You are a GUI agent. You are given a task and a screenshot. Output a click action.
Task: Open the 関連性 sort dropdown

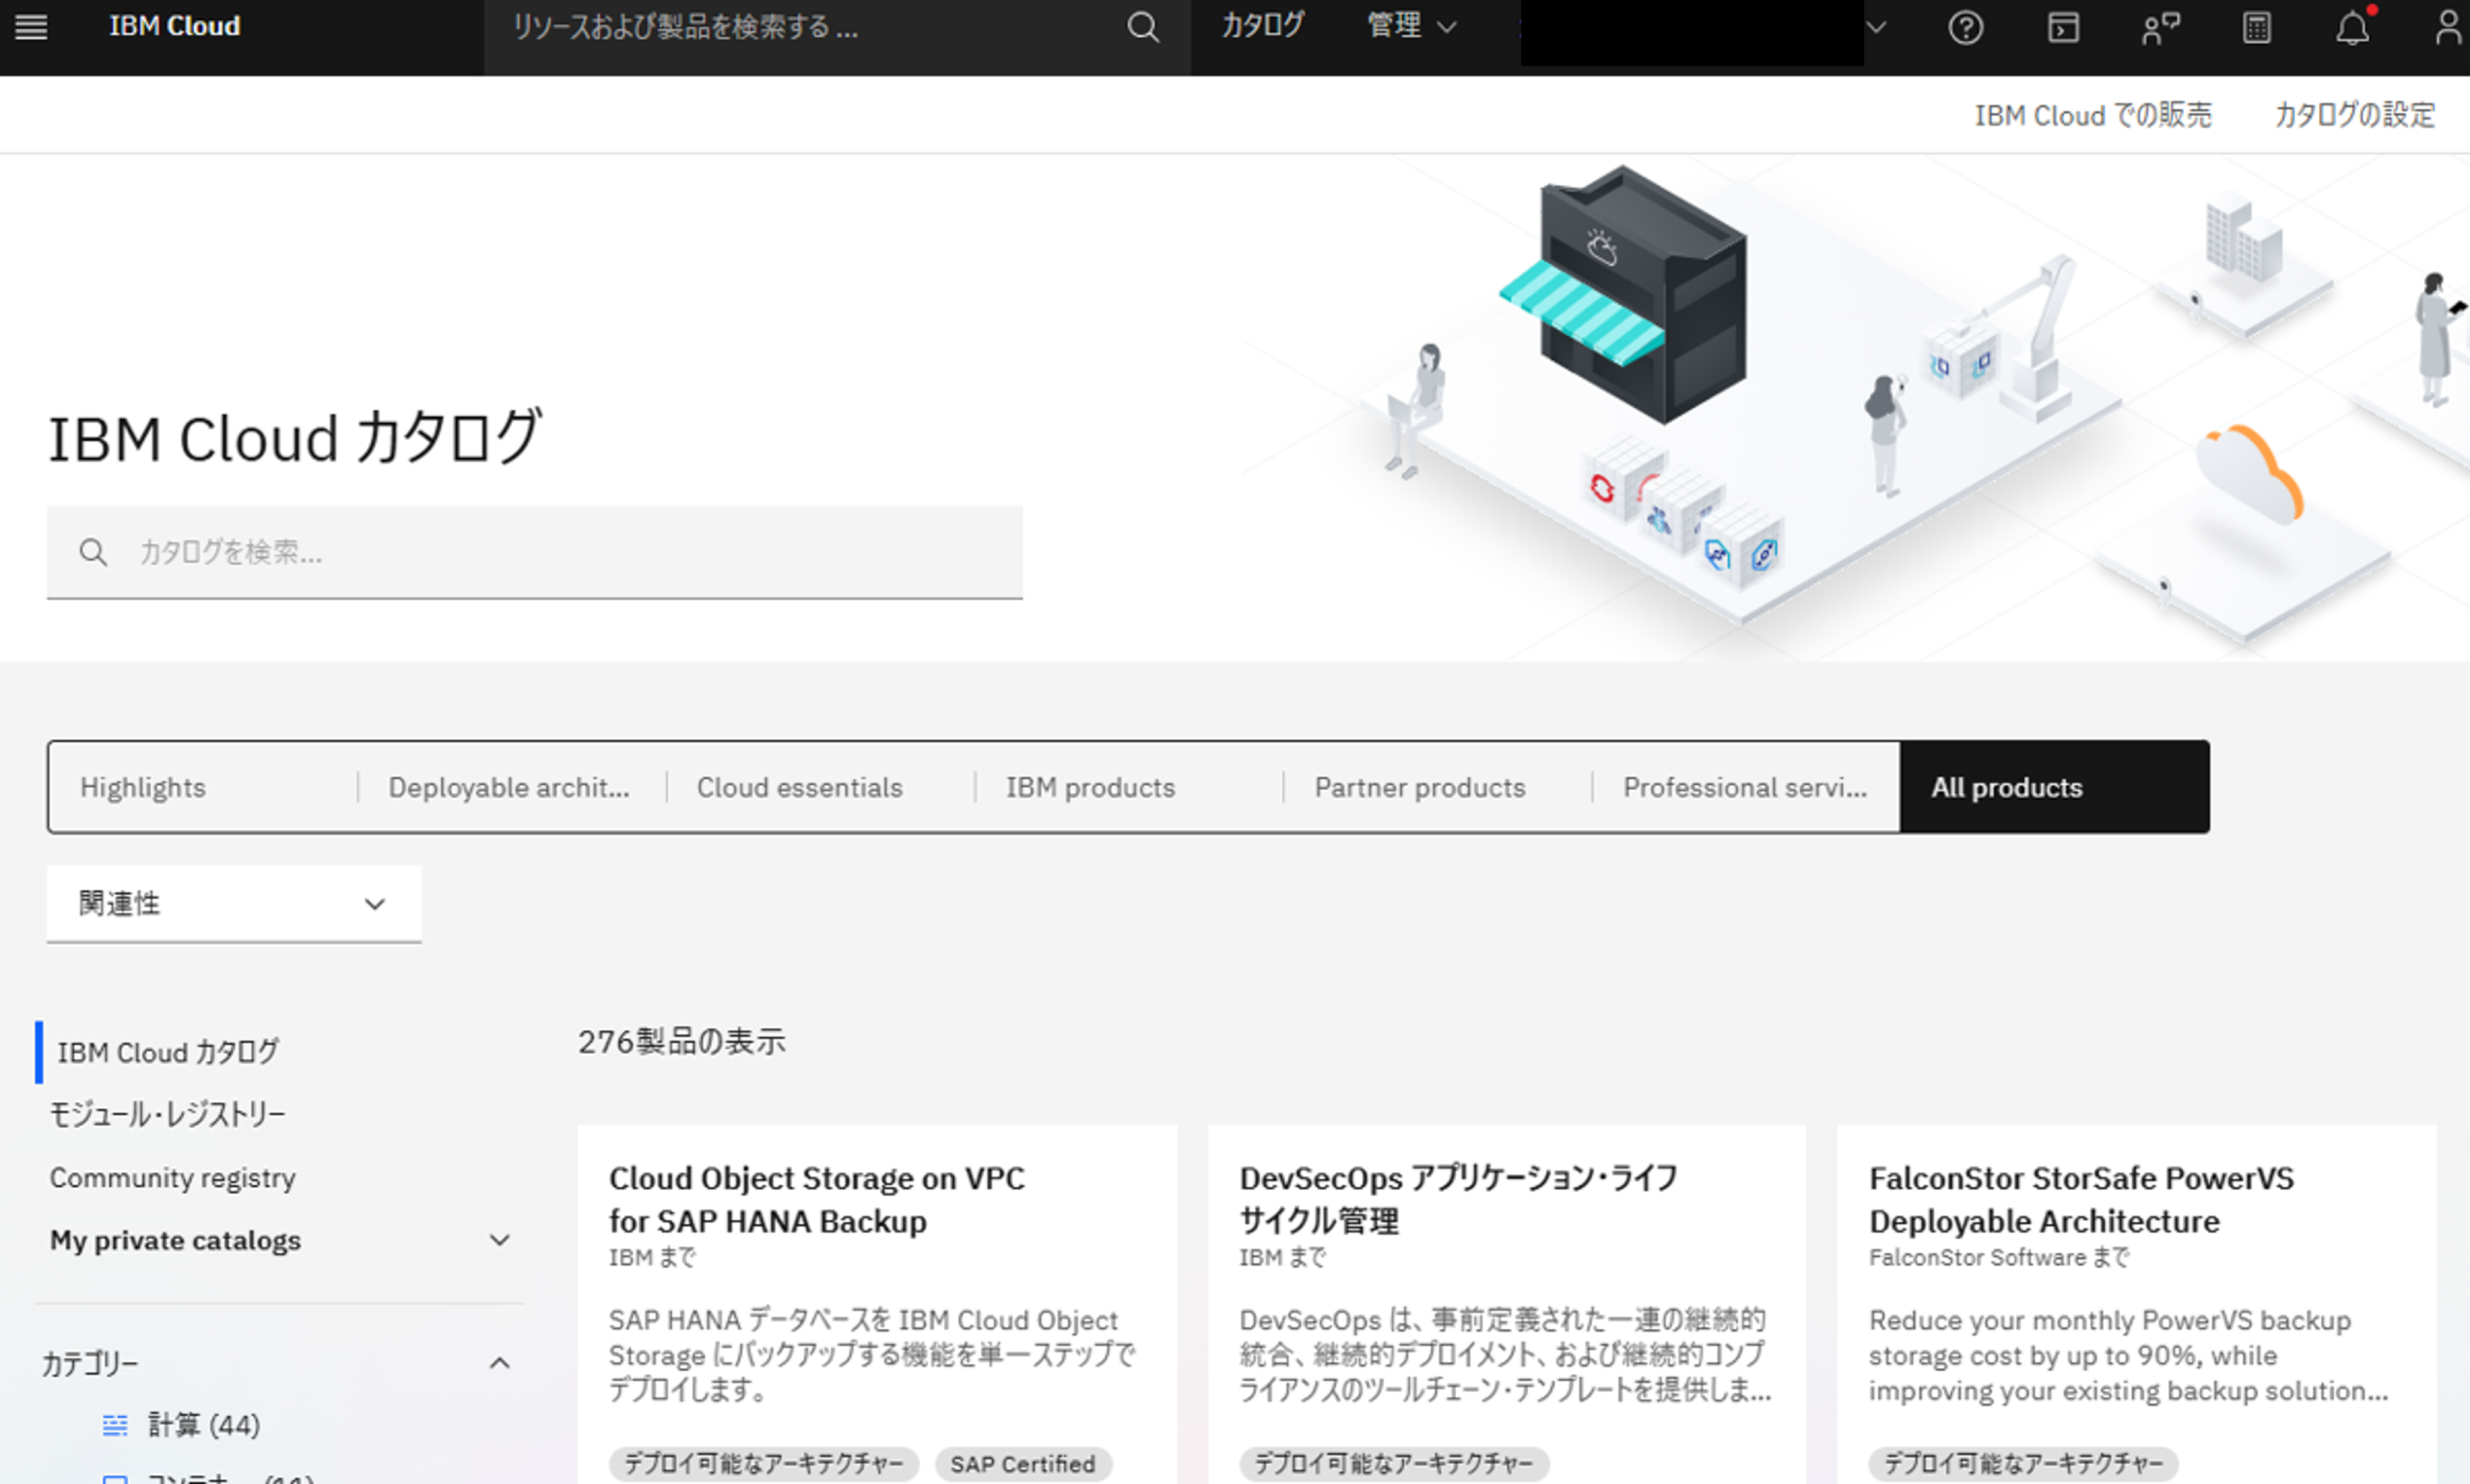233,903
